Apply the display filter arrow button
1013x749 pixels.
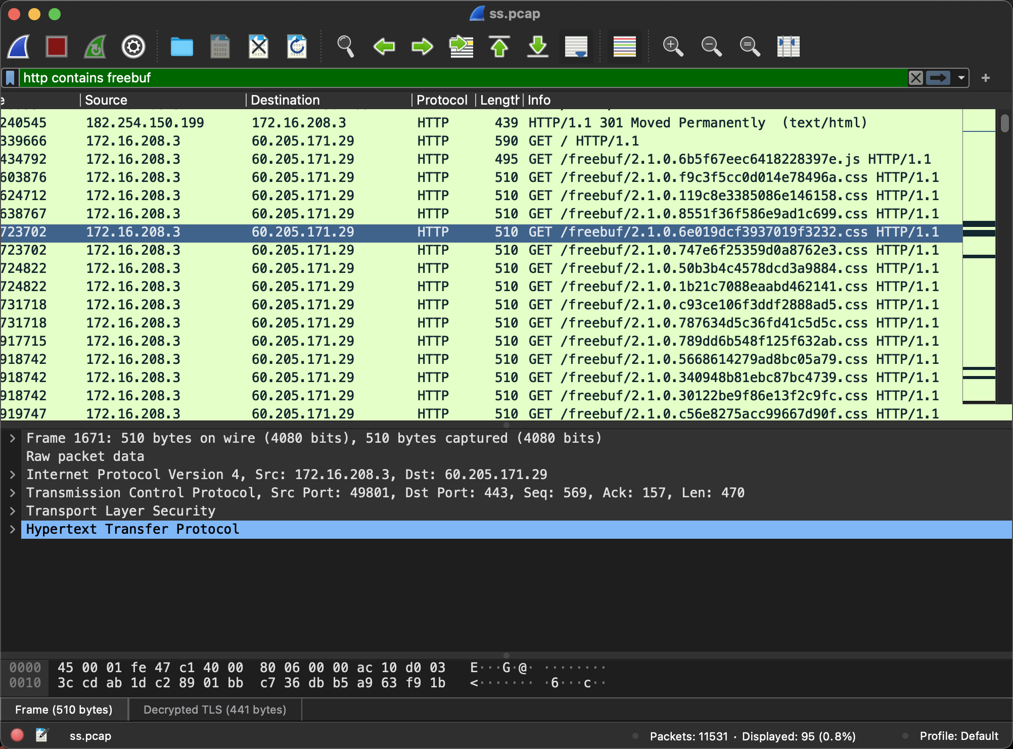pyautogui.click(x=938, y=78)
